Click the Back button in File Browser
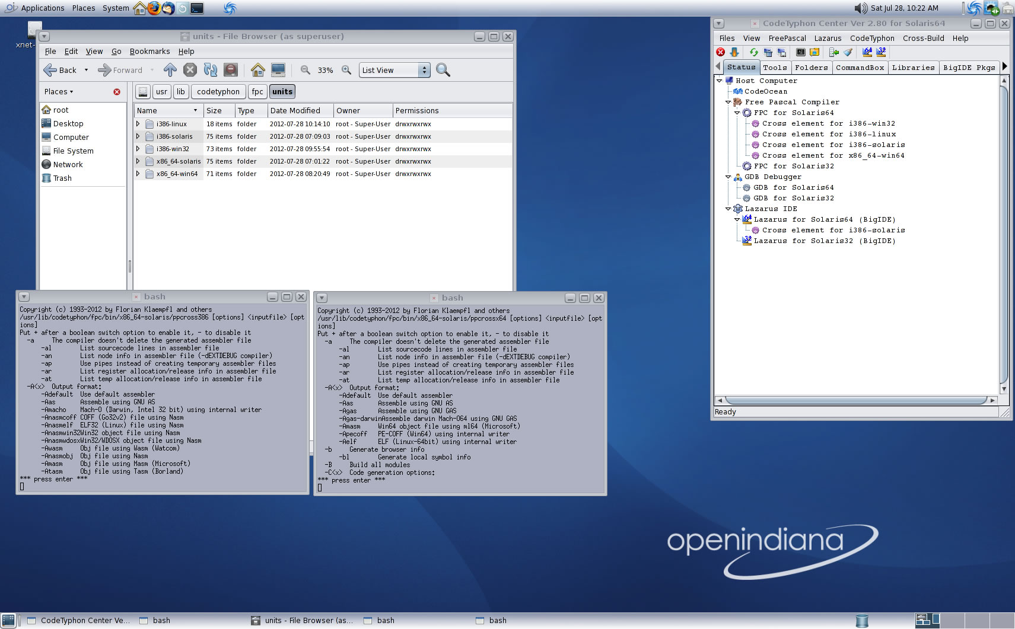The height and width of the screenshot is (629, 1015). tap(61, 70)
